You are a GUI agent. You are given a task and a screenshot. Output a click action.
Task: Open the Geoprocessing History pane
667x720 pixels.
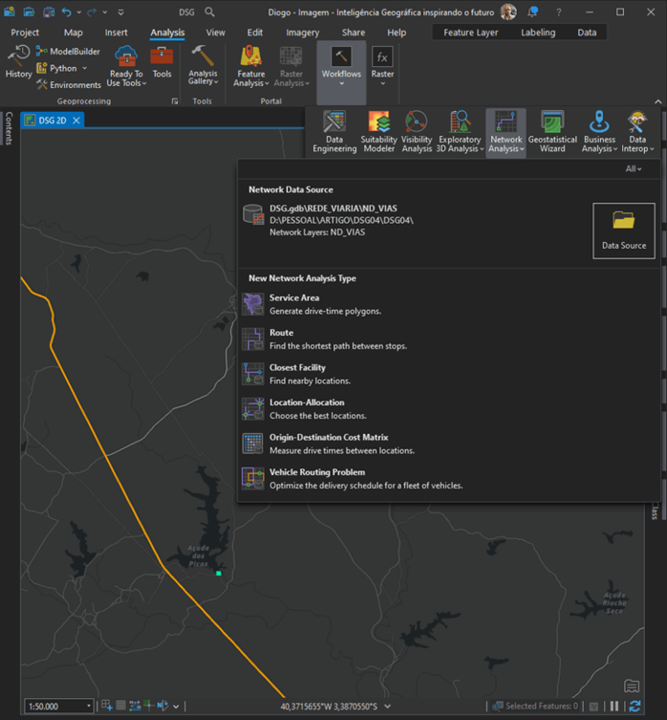(x=18, y=63)
